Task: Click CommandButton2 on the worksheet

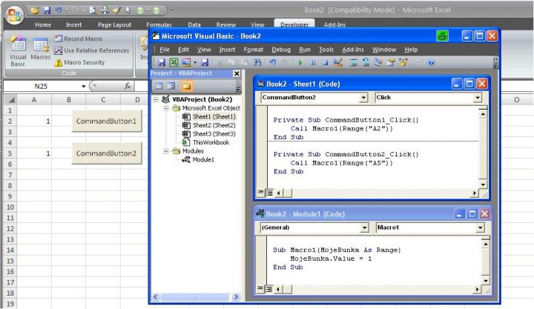Action: [106, 153]
